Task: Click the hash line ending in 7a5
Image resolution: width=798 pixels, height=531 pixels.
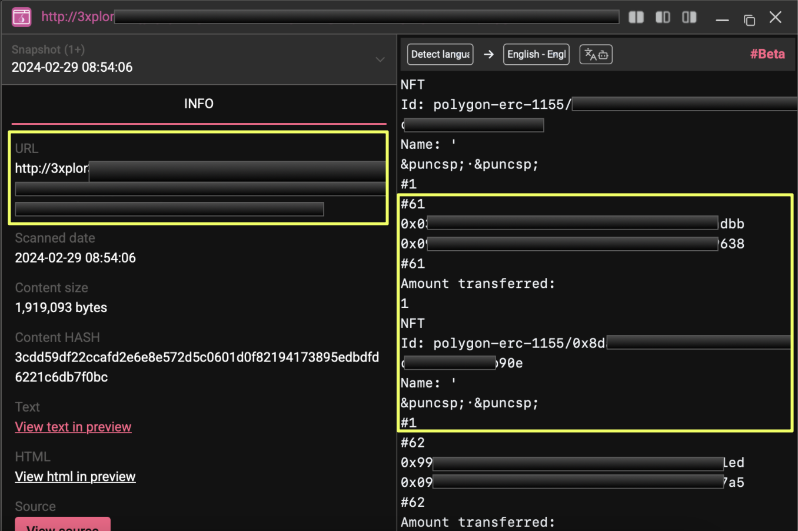Action: 573,483
